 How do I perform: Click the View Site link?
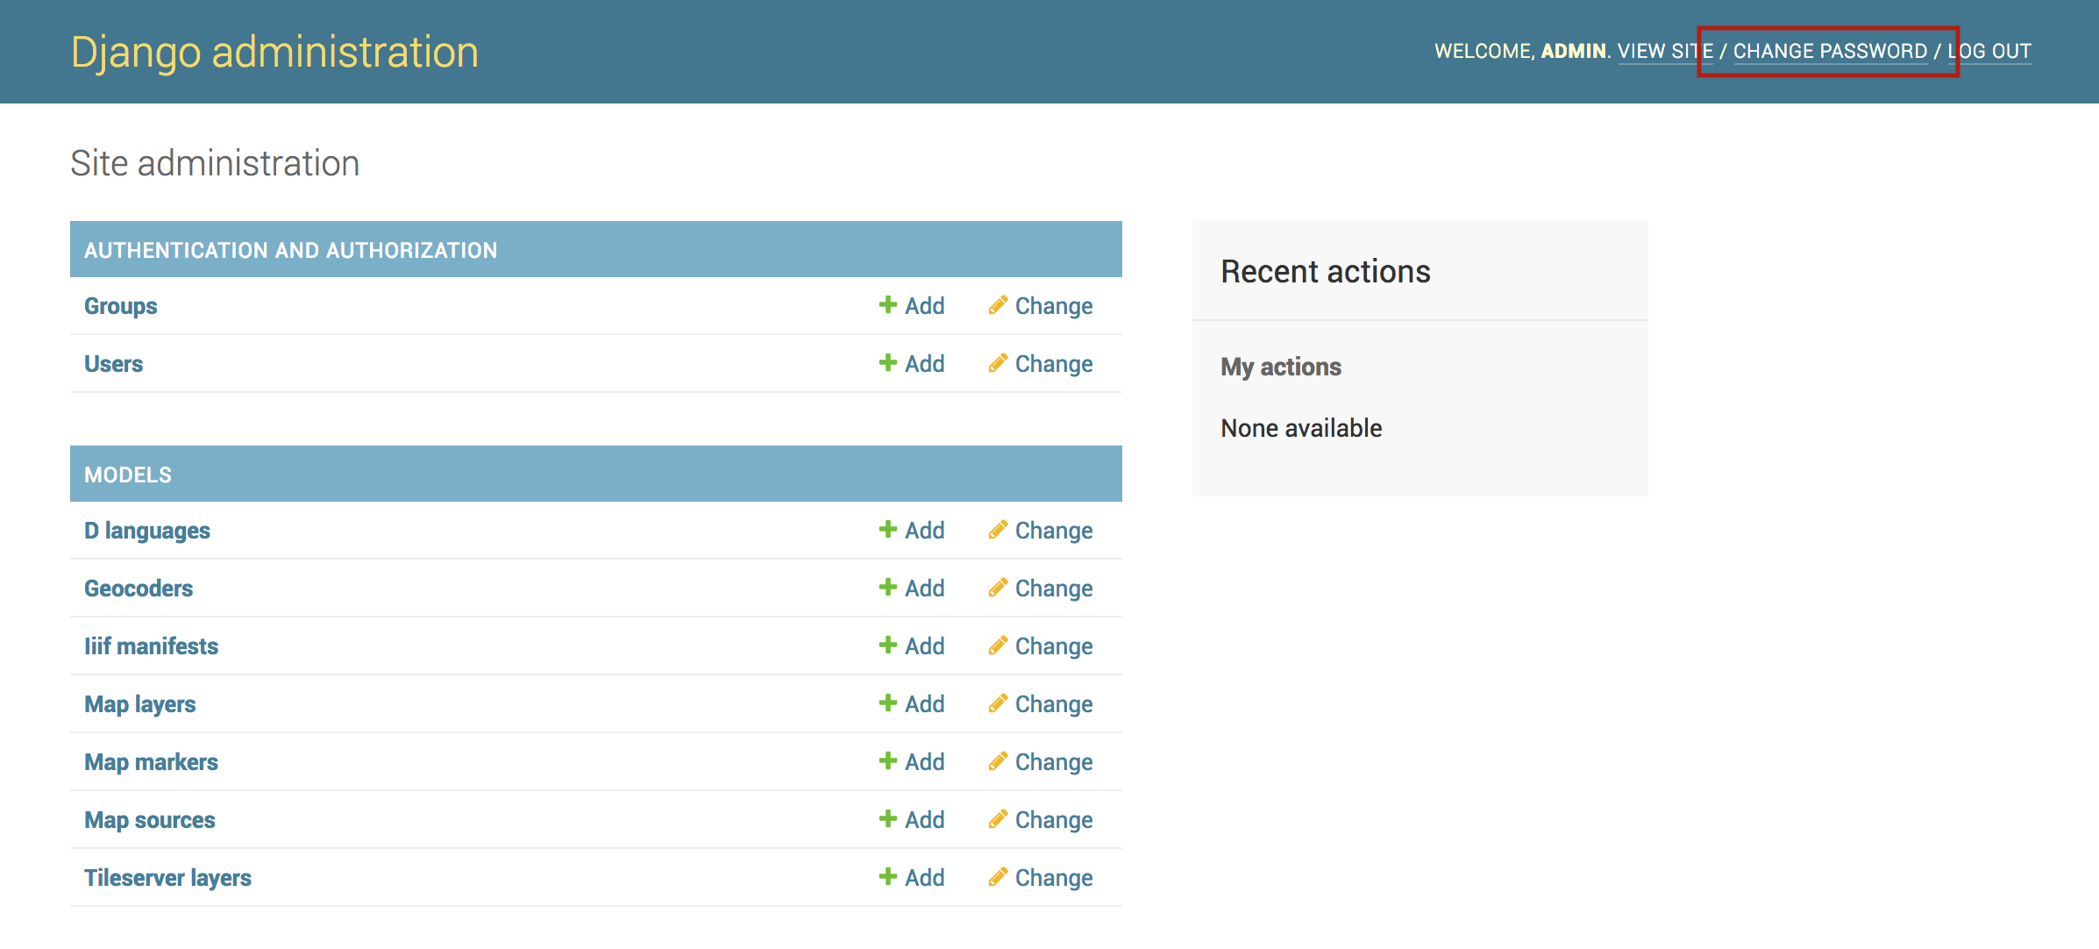point(1665,51)
